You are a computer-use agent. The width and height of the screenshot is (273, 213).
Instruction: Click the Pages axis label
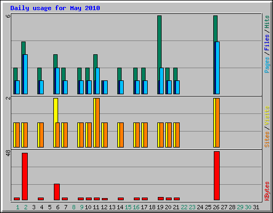(267, 65)
